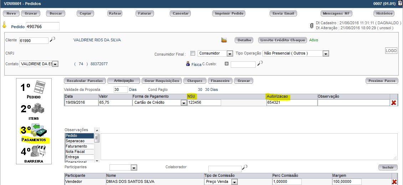The height and width of the screenshot is (185, 403).
Task: Expand the Tipo Operação dropdown
Action: point(325,53)
